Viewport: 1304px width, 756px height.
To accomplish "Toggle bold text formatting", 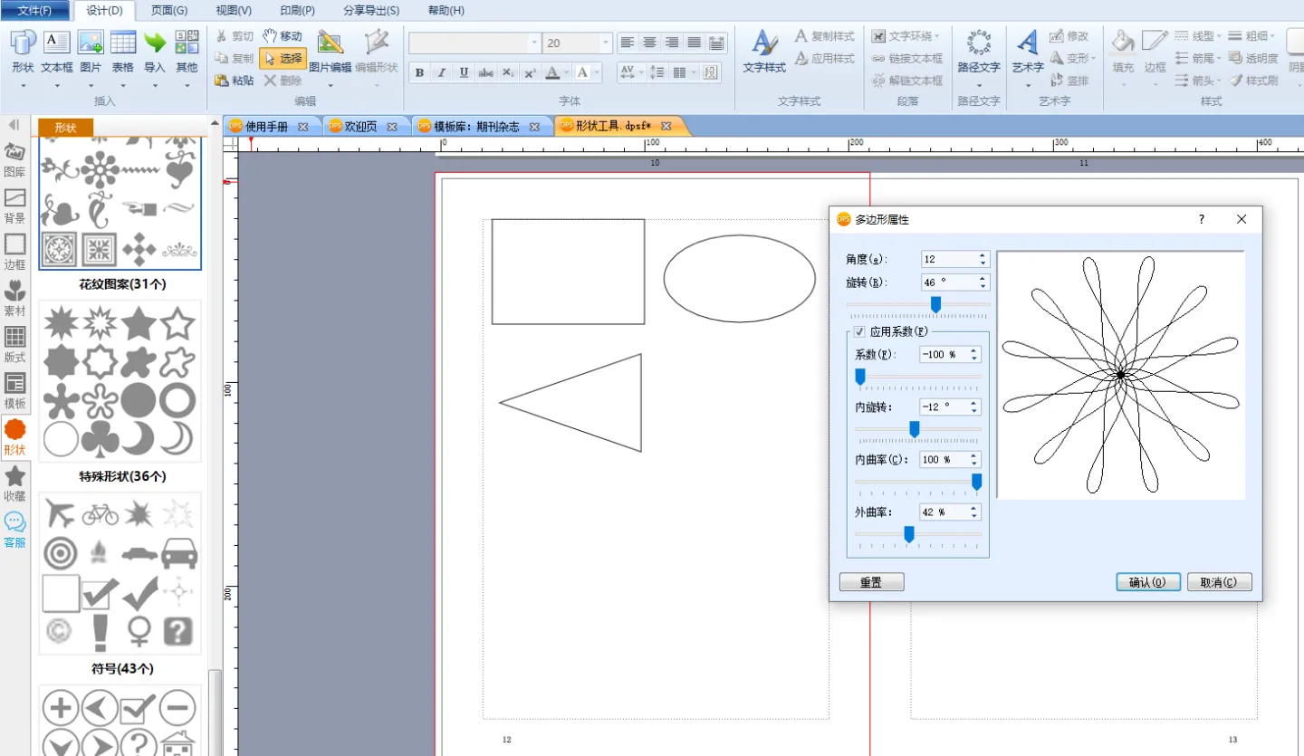I will (x=419, y=72).
